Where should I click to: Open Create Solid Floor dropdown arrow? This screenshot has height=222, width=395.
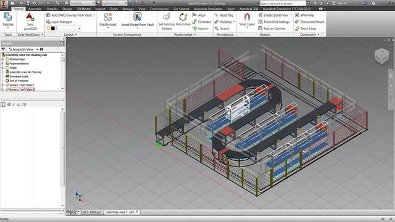pos(291,15)
